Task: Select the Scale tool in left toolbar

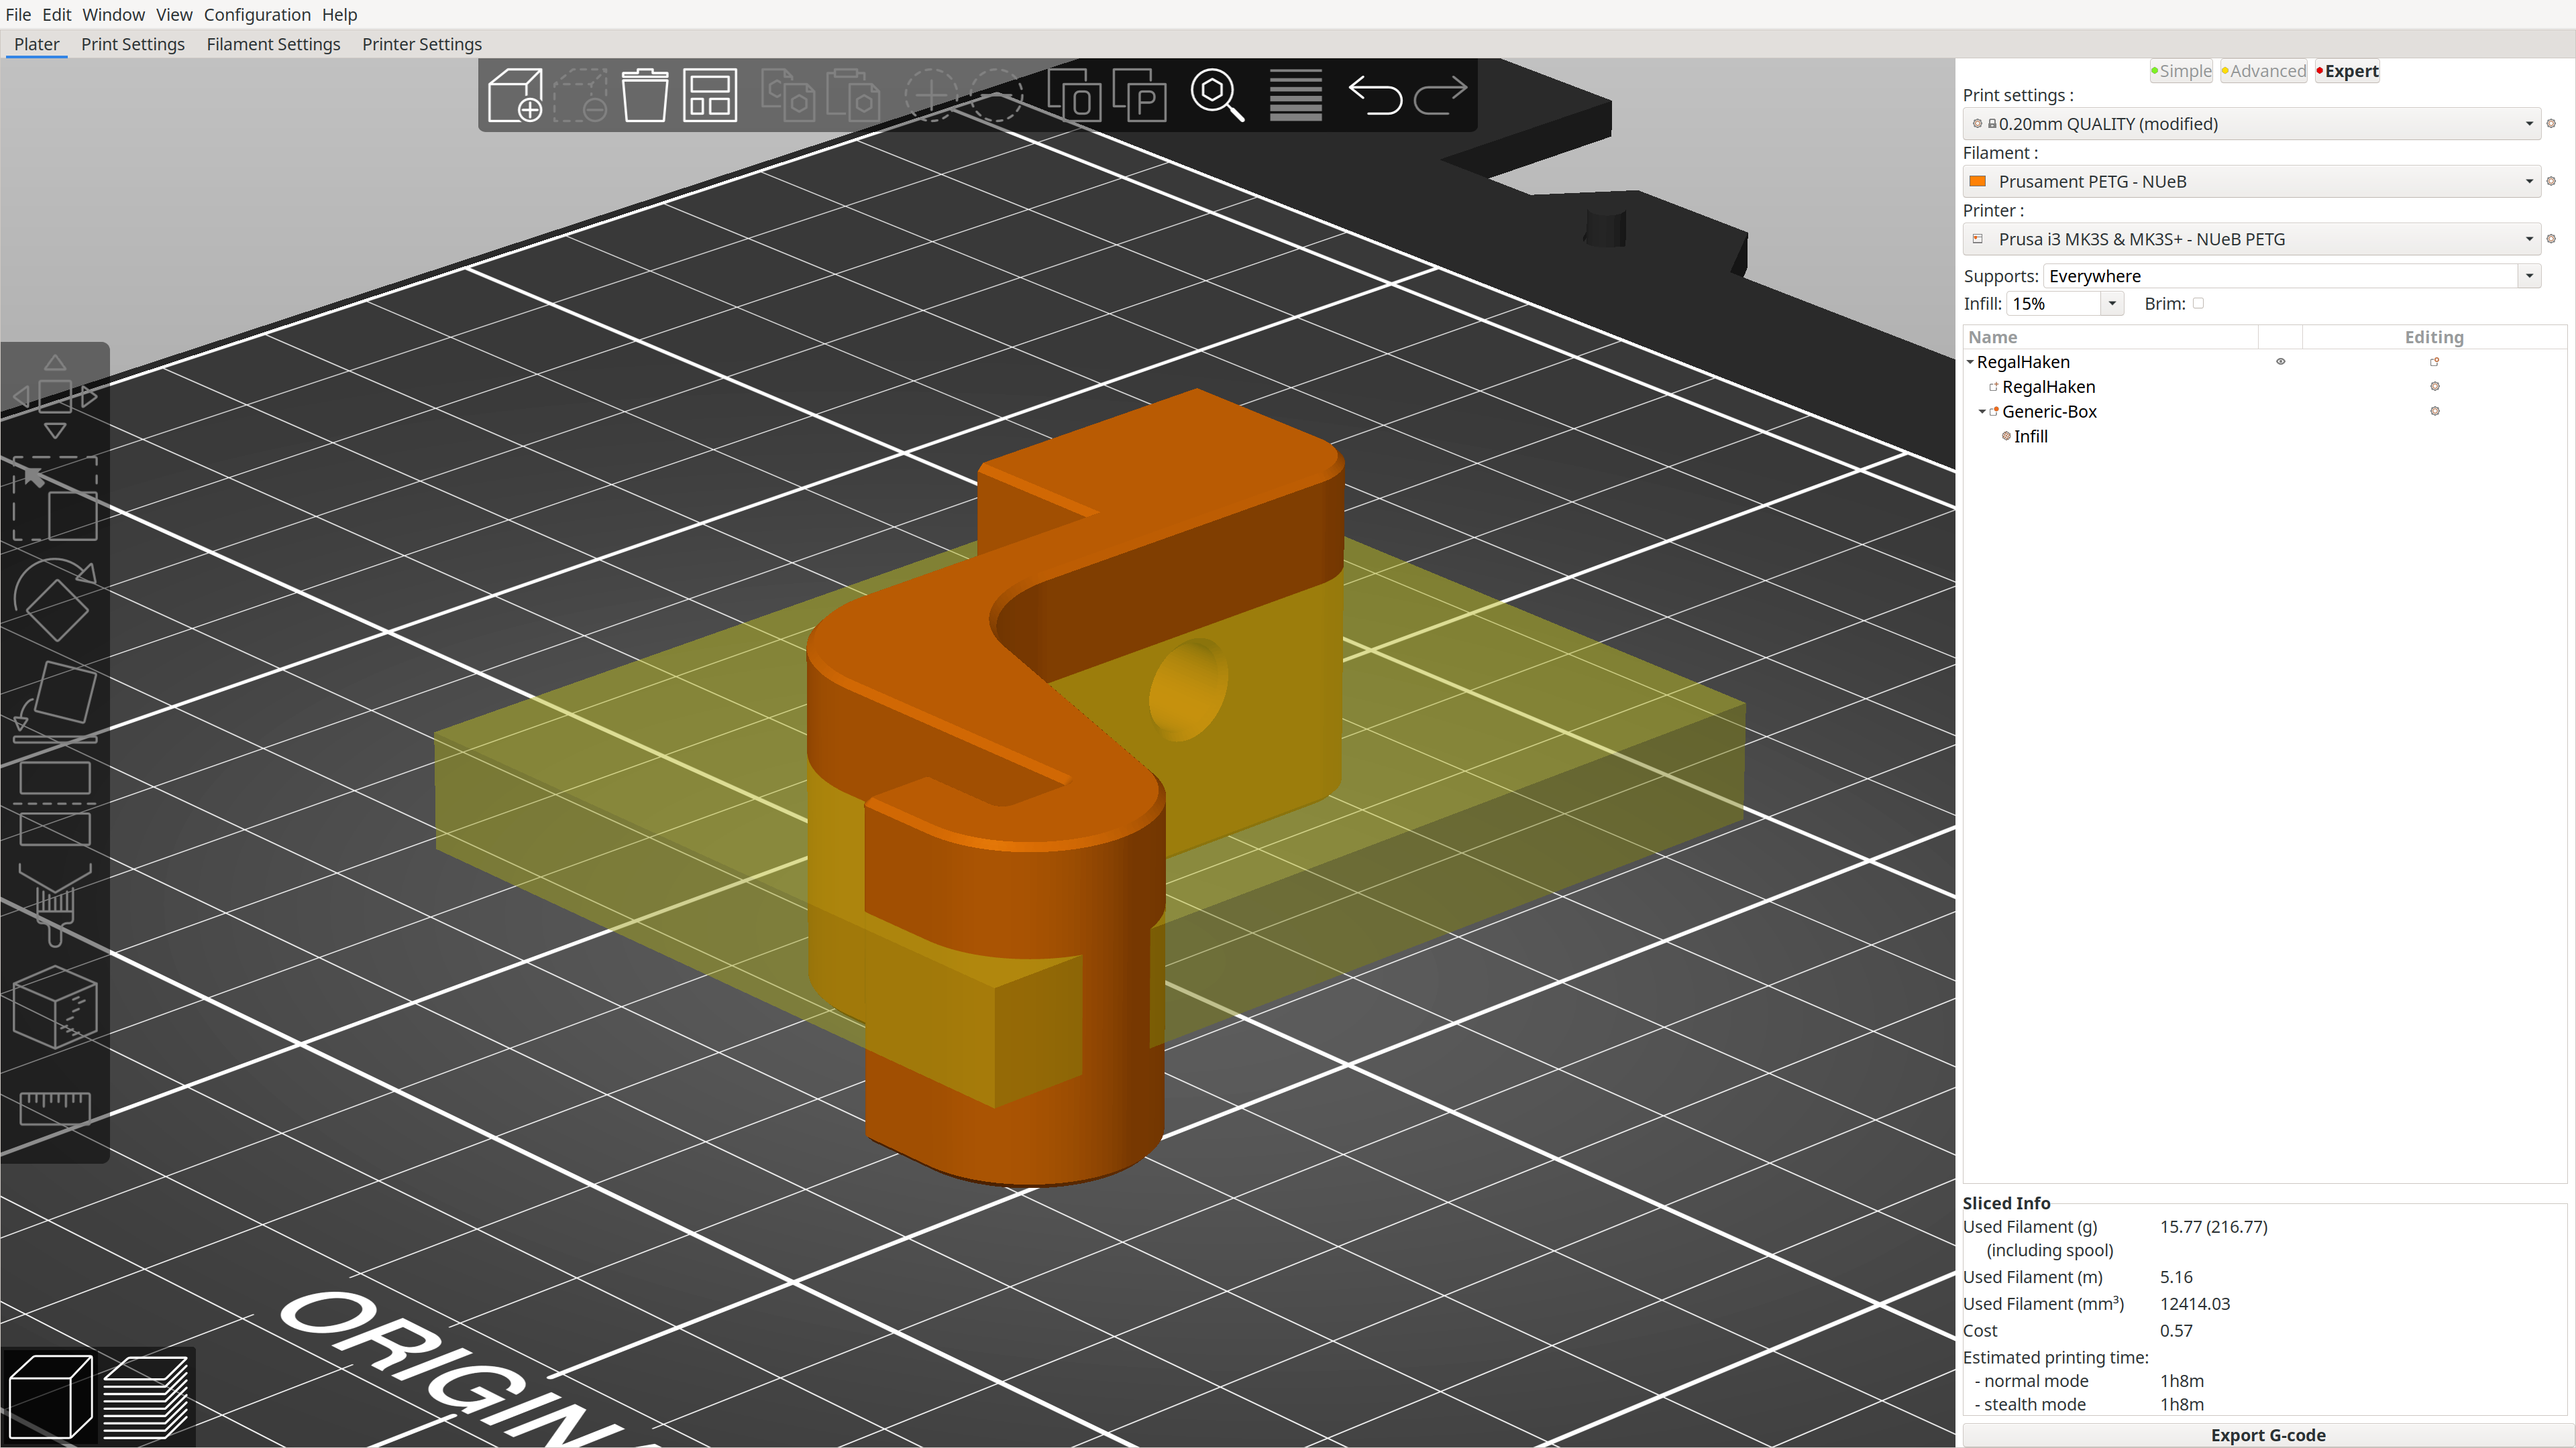Action: pyautogui.click(x=55, y=499)
